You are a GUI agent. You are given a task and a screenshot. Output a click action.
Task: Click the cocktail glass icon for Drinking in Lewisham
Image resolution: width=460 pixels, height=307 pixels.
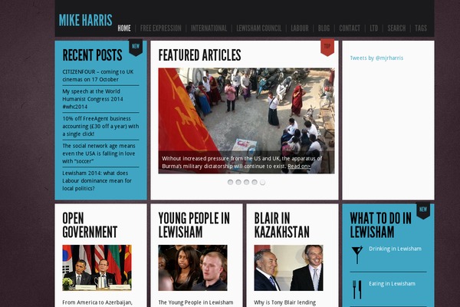click(x=357, y=255)
